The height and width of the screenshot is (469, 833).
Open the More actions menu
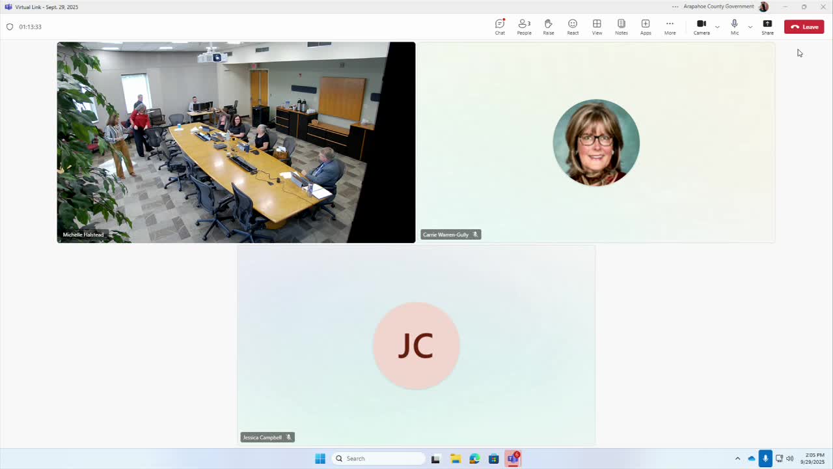tap(670, 27)
